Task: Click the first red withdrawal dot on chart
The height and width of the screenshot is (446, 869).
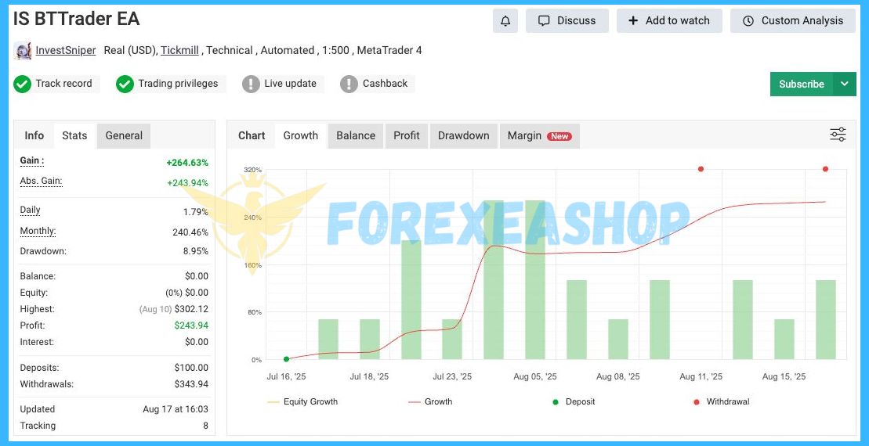Action: (x=701, y=169)
